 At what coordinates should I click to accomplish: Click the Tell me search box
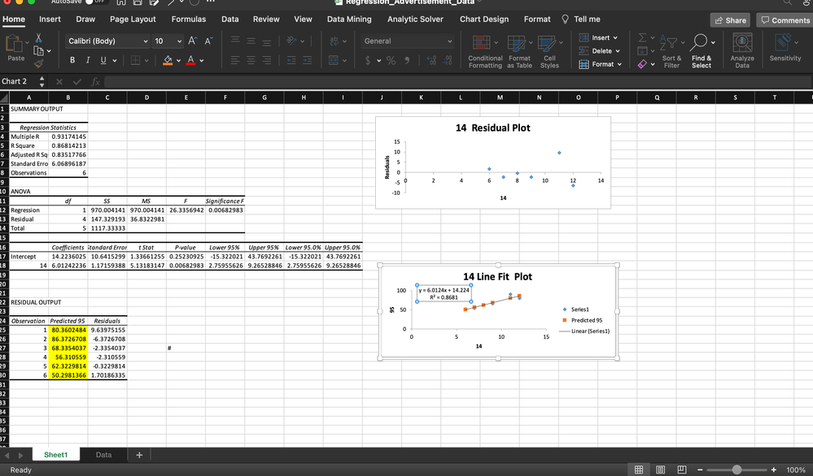(581, 19)
